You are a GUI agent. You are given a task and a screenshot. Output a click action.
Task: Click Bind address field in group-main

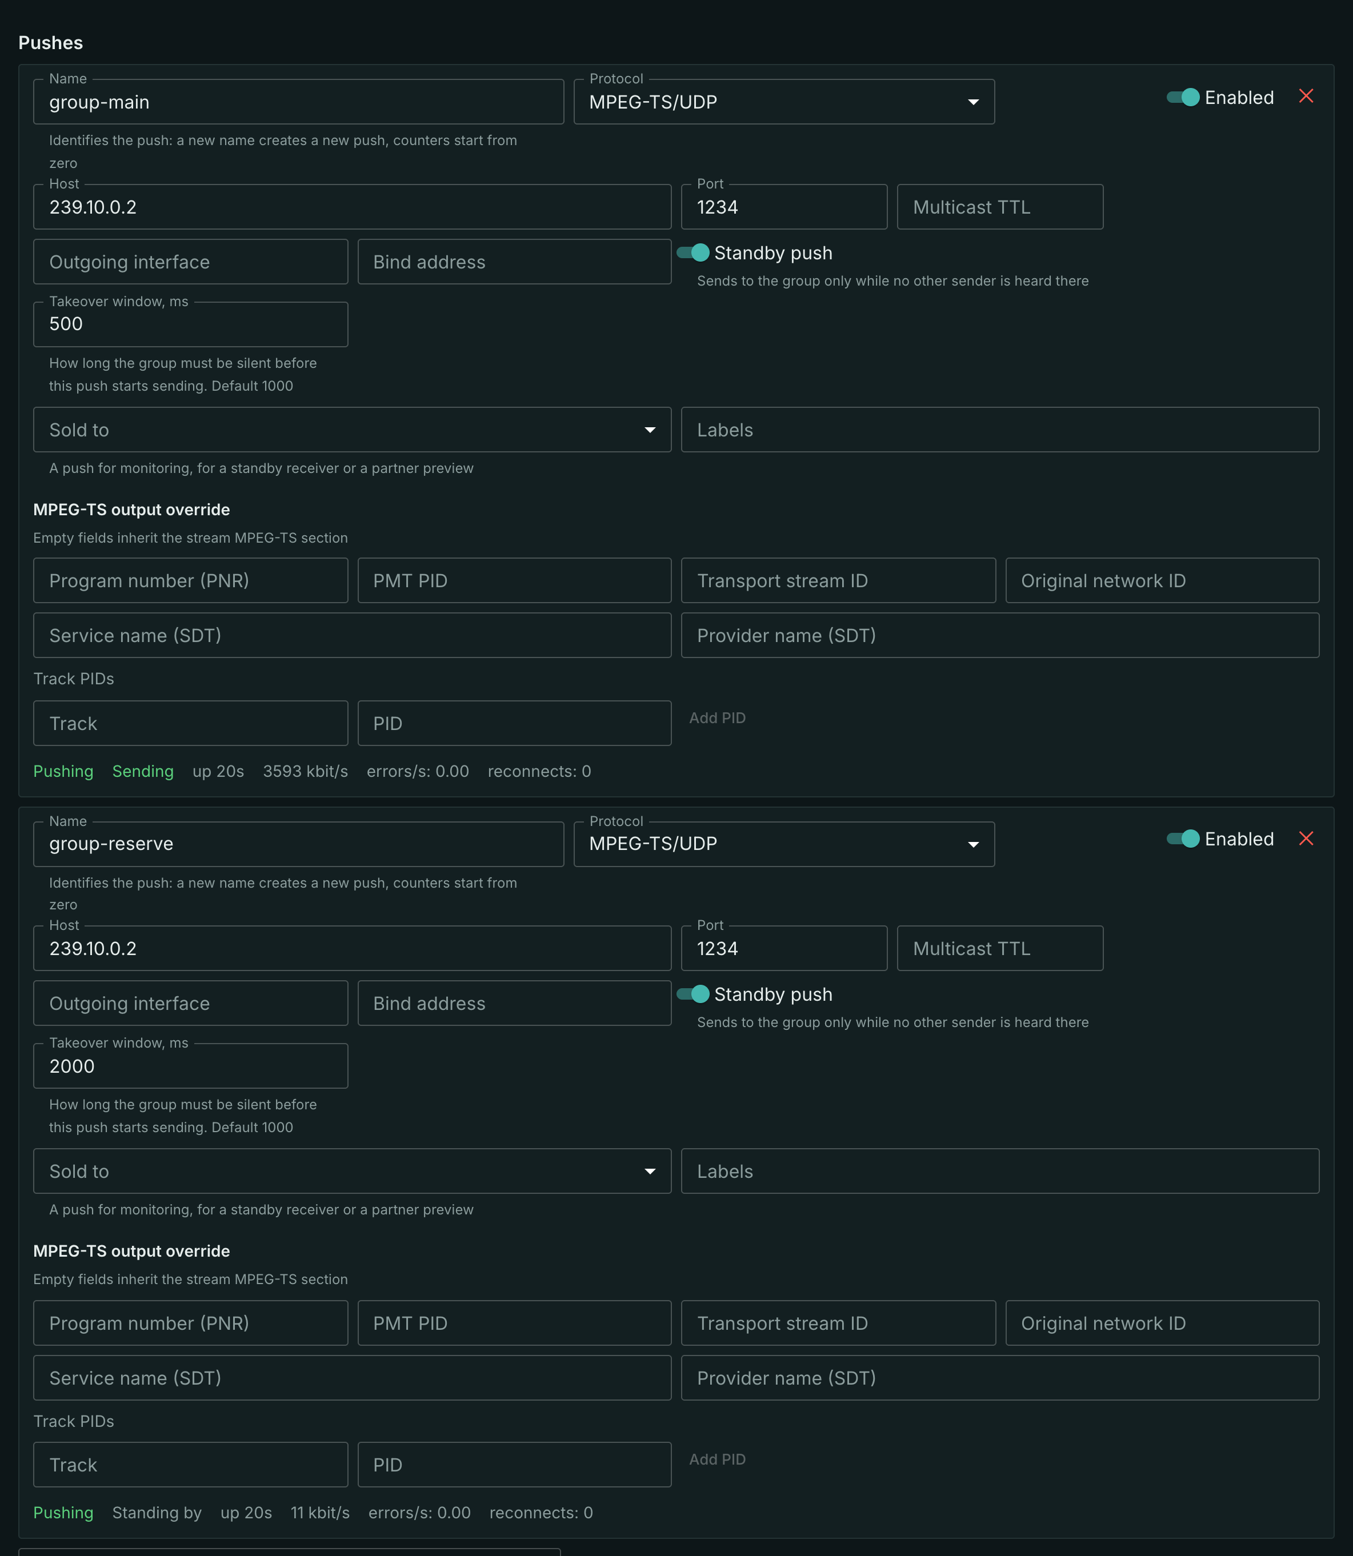click(514, 262)
